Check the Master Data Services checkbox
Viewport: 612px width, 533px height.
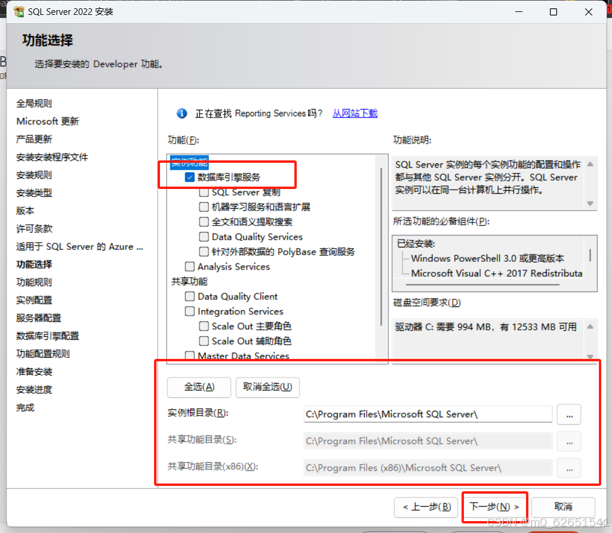point(190,355)
